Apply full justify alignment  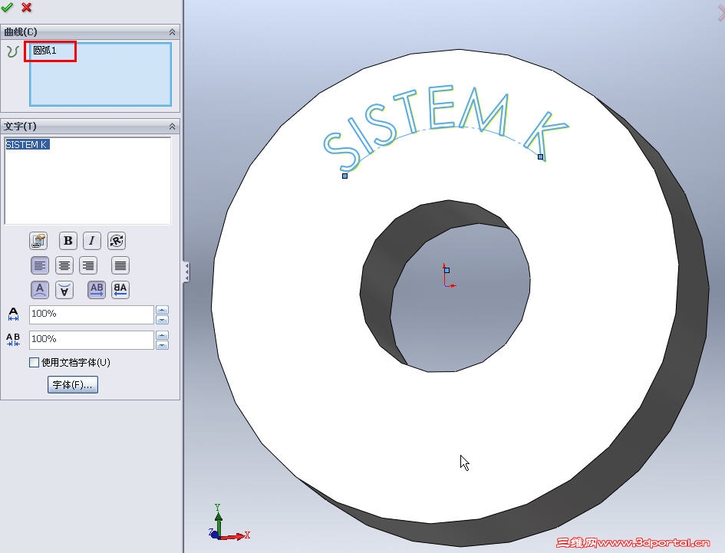tap(120, 265)
